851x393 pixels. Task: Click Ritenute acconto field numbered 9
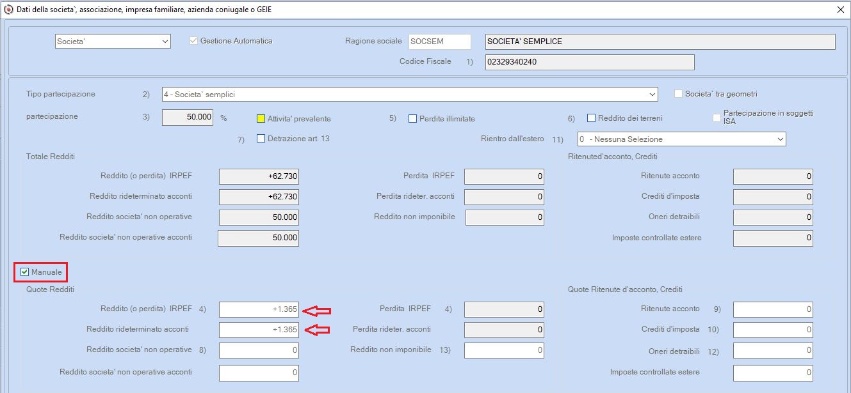tap(773, 309)
